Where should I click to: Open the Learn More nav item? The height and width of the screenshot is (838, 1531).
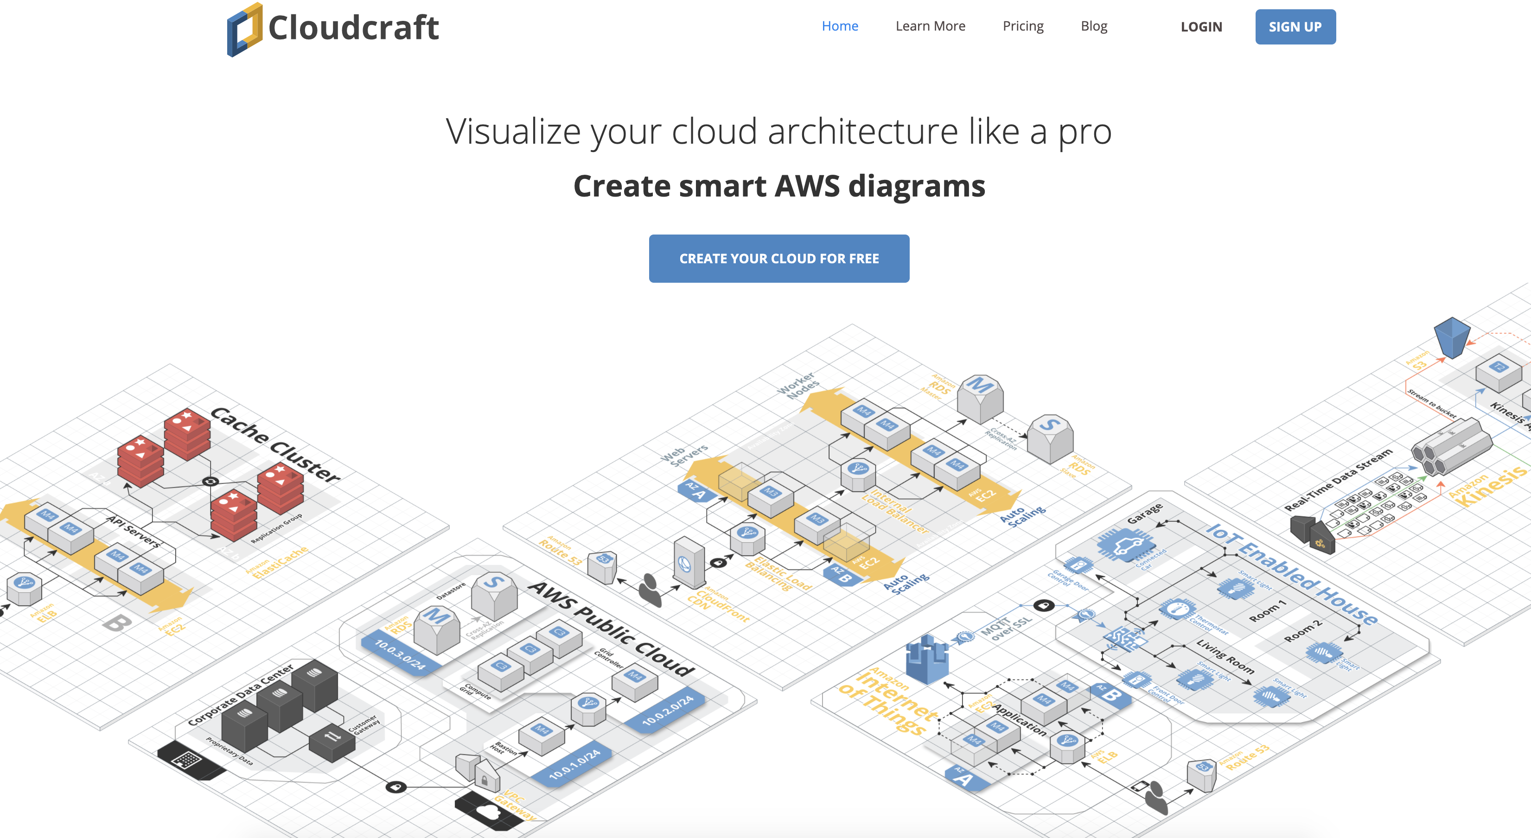pyautogui.click(x=930, y=26)
